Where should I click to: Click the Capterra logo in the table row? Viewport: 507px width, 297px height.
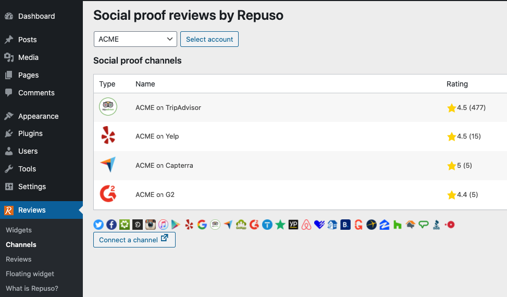click(108, 165)
